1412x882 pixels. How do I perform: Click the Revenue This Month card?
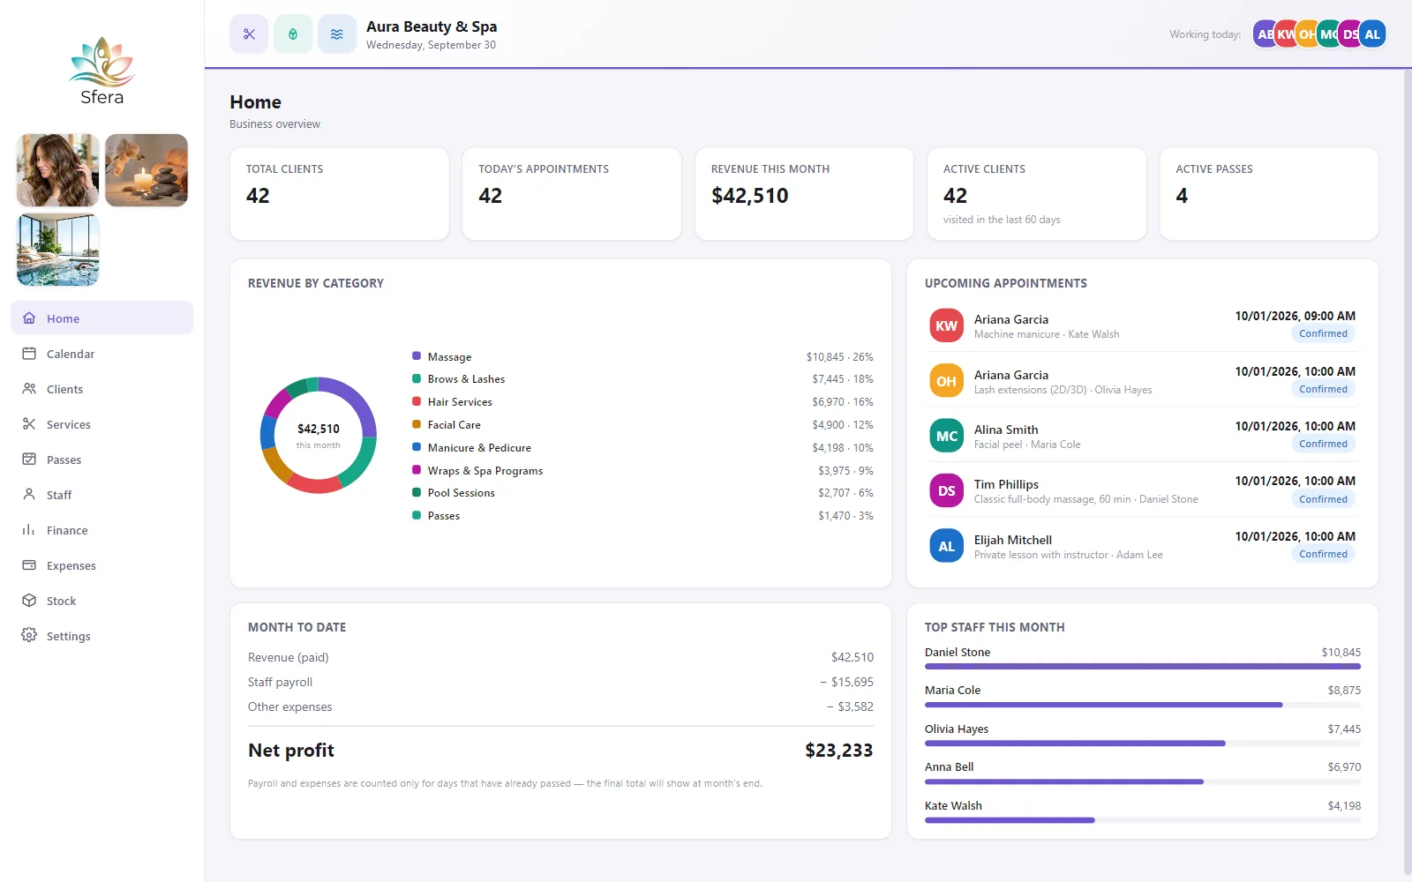[804, 194]
